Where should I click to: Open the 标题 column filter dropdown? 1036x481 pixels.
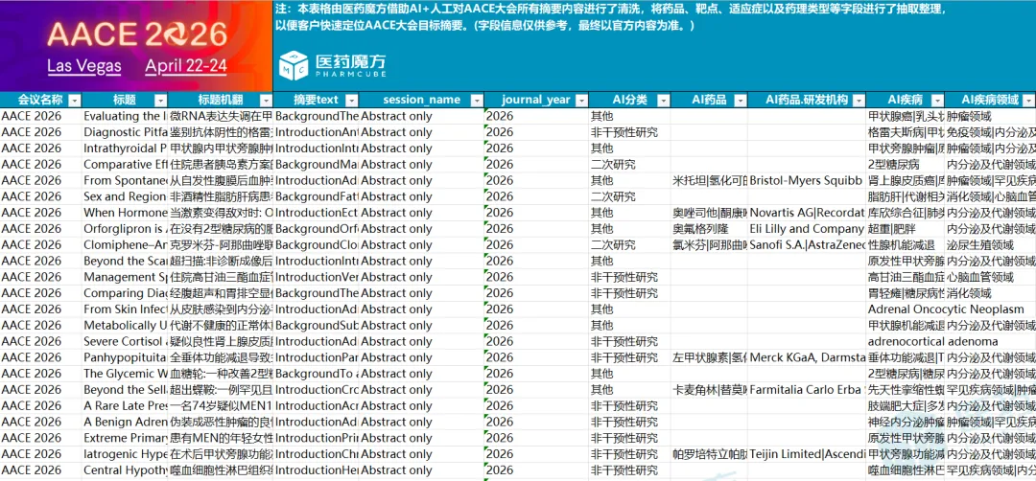[x=160, y=100]
